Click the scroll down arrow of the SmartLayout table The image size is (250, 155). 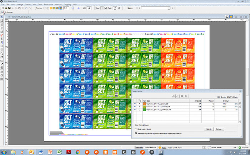(x=239, y=122)
